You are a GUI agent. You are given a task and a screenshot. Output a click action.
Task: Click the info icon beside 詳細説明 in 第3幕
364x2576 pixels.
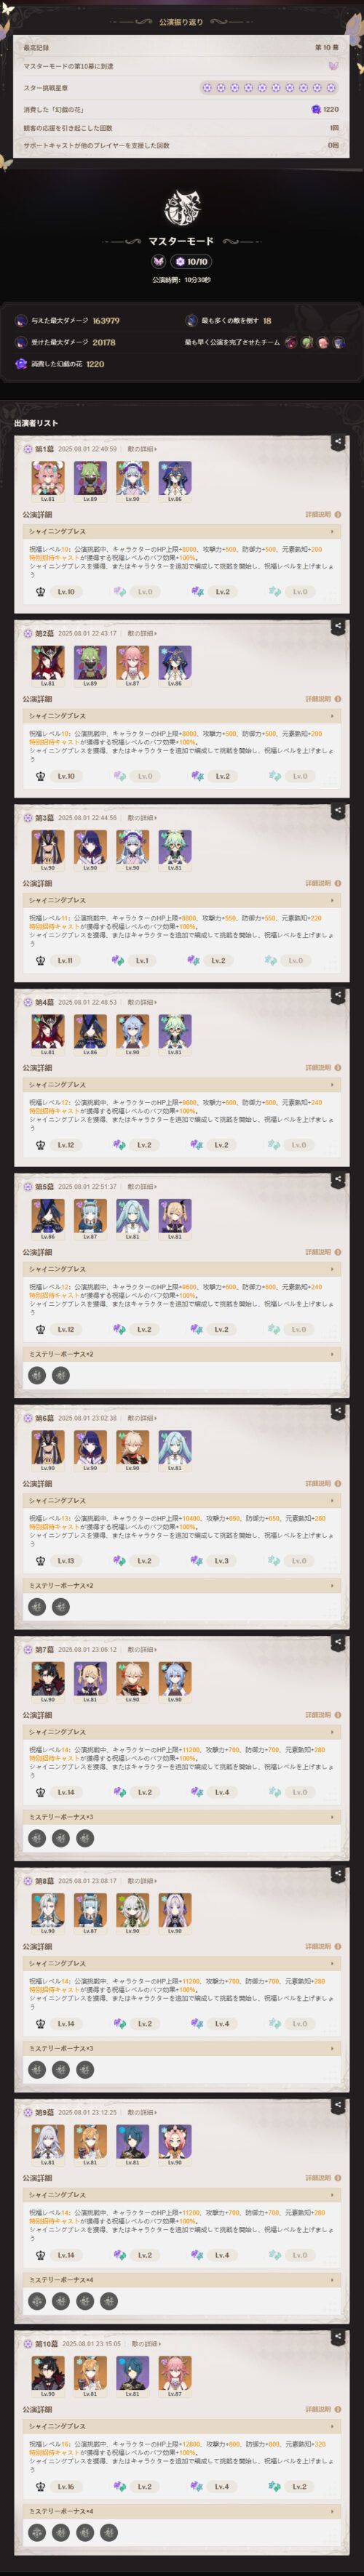(x=338, y=883)
